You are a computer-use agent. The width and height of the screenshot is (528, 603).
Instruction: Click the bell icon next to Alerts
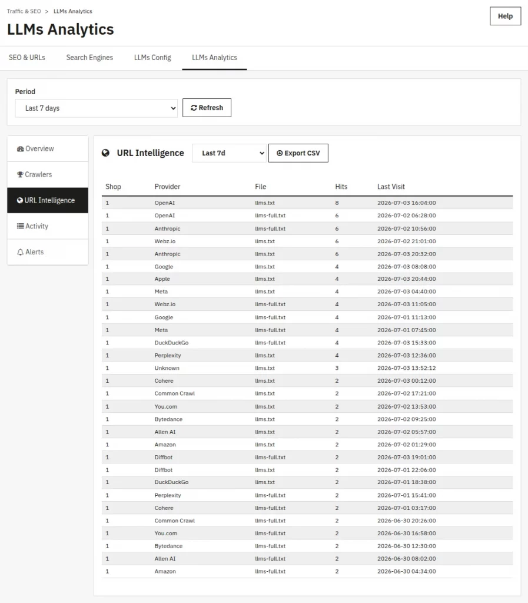21,252
